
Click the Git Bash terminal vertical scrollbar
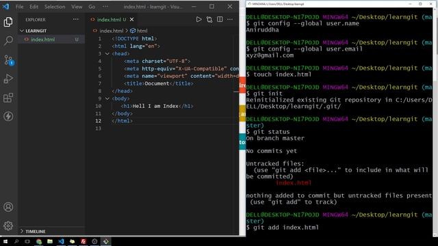435,122
